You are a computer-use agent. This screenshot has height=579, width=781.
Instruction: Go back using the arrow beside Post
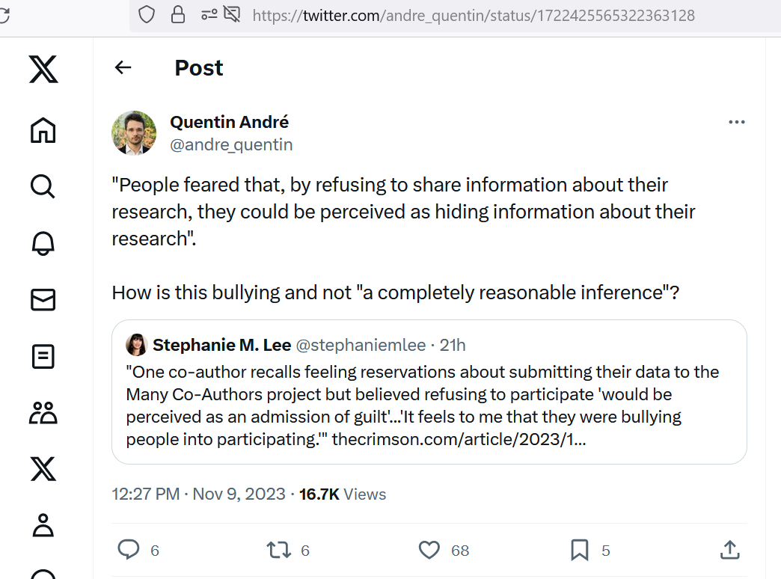[123, 67]
